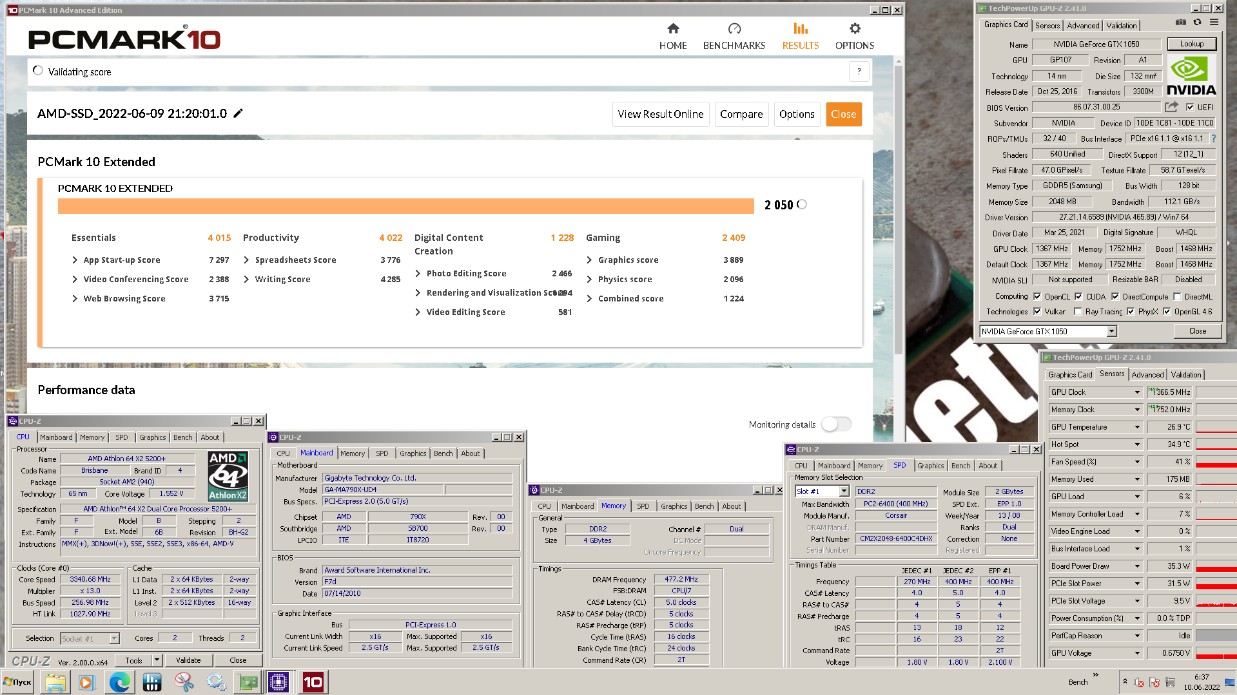1237x695 pixels.
Task: Toggle the UEFI checkbox
Action: [1190, 107]
